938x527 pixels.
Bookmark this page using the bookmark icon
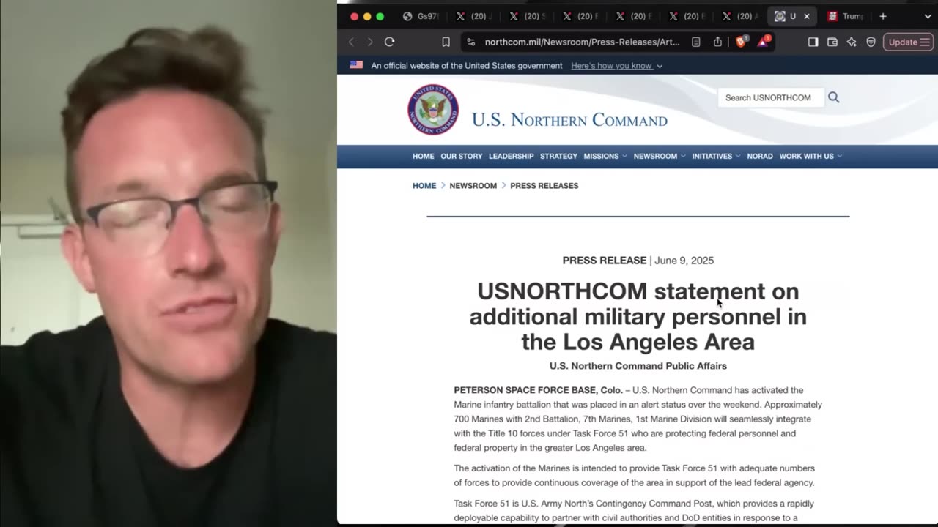(x=446, y=42)
